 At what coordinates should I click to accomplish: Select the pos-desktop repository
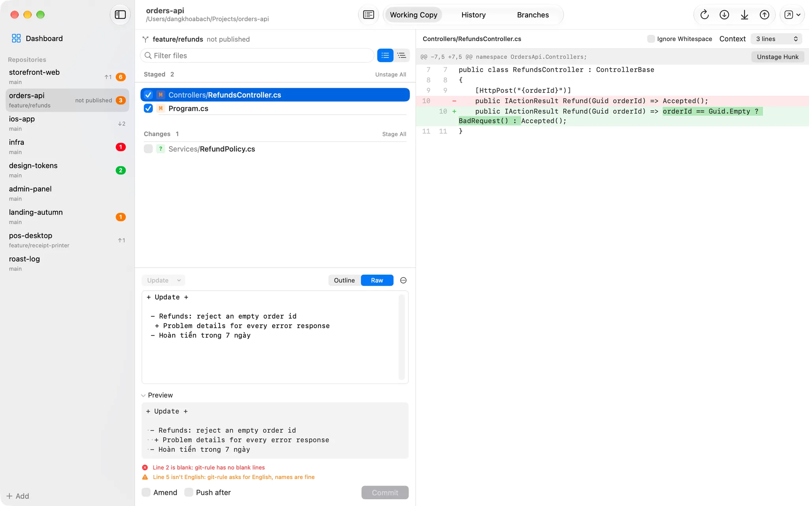[67, 240]
